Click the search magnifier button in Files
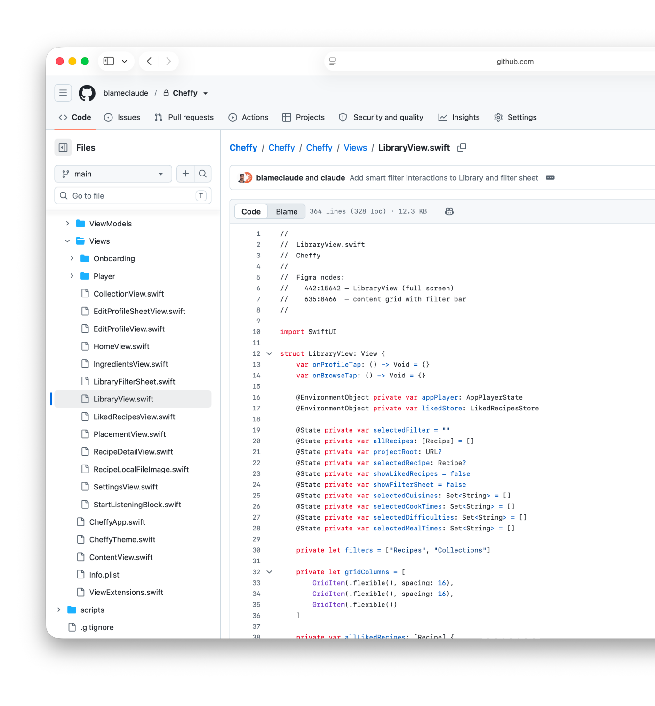Screen dimensions: 655x706 [x=203, y=174]
